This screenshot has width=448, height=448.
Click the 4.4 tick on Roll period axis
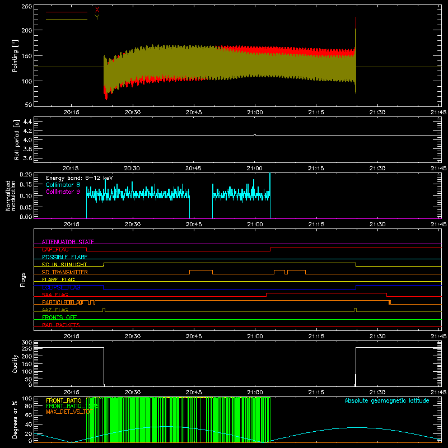[x=27, y=122]
